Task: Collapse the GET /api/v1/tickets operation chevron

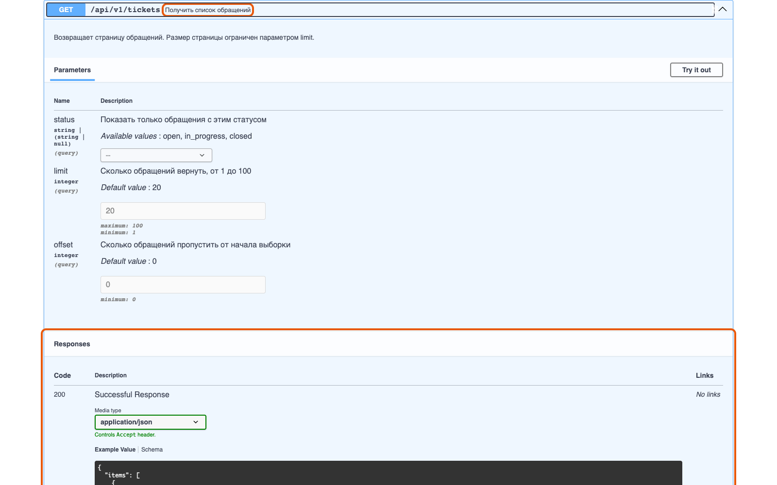Action: tap(723, 9)
